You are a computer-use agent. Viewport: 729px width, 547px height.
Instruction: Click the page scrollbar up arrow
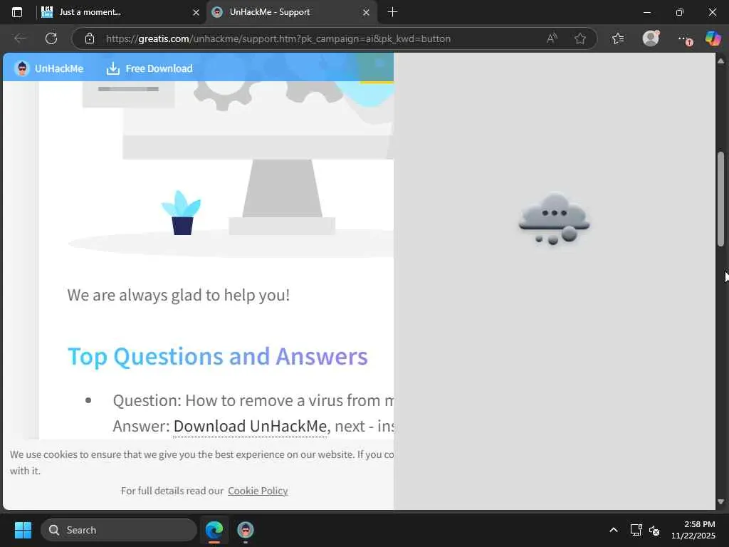720,61
